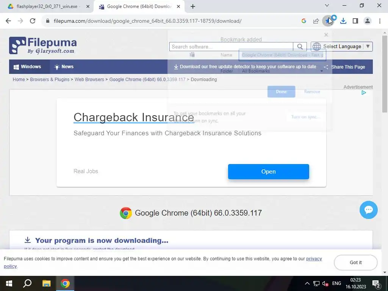This screenshot has width=388, height=291.
Task: Click Remove in bookmark popup
Action: point(312,92)
